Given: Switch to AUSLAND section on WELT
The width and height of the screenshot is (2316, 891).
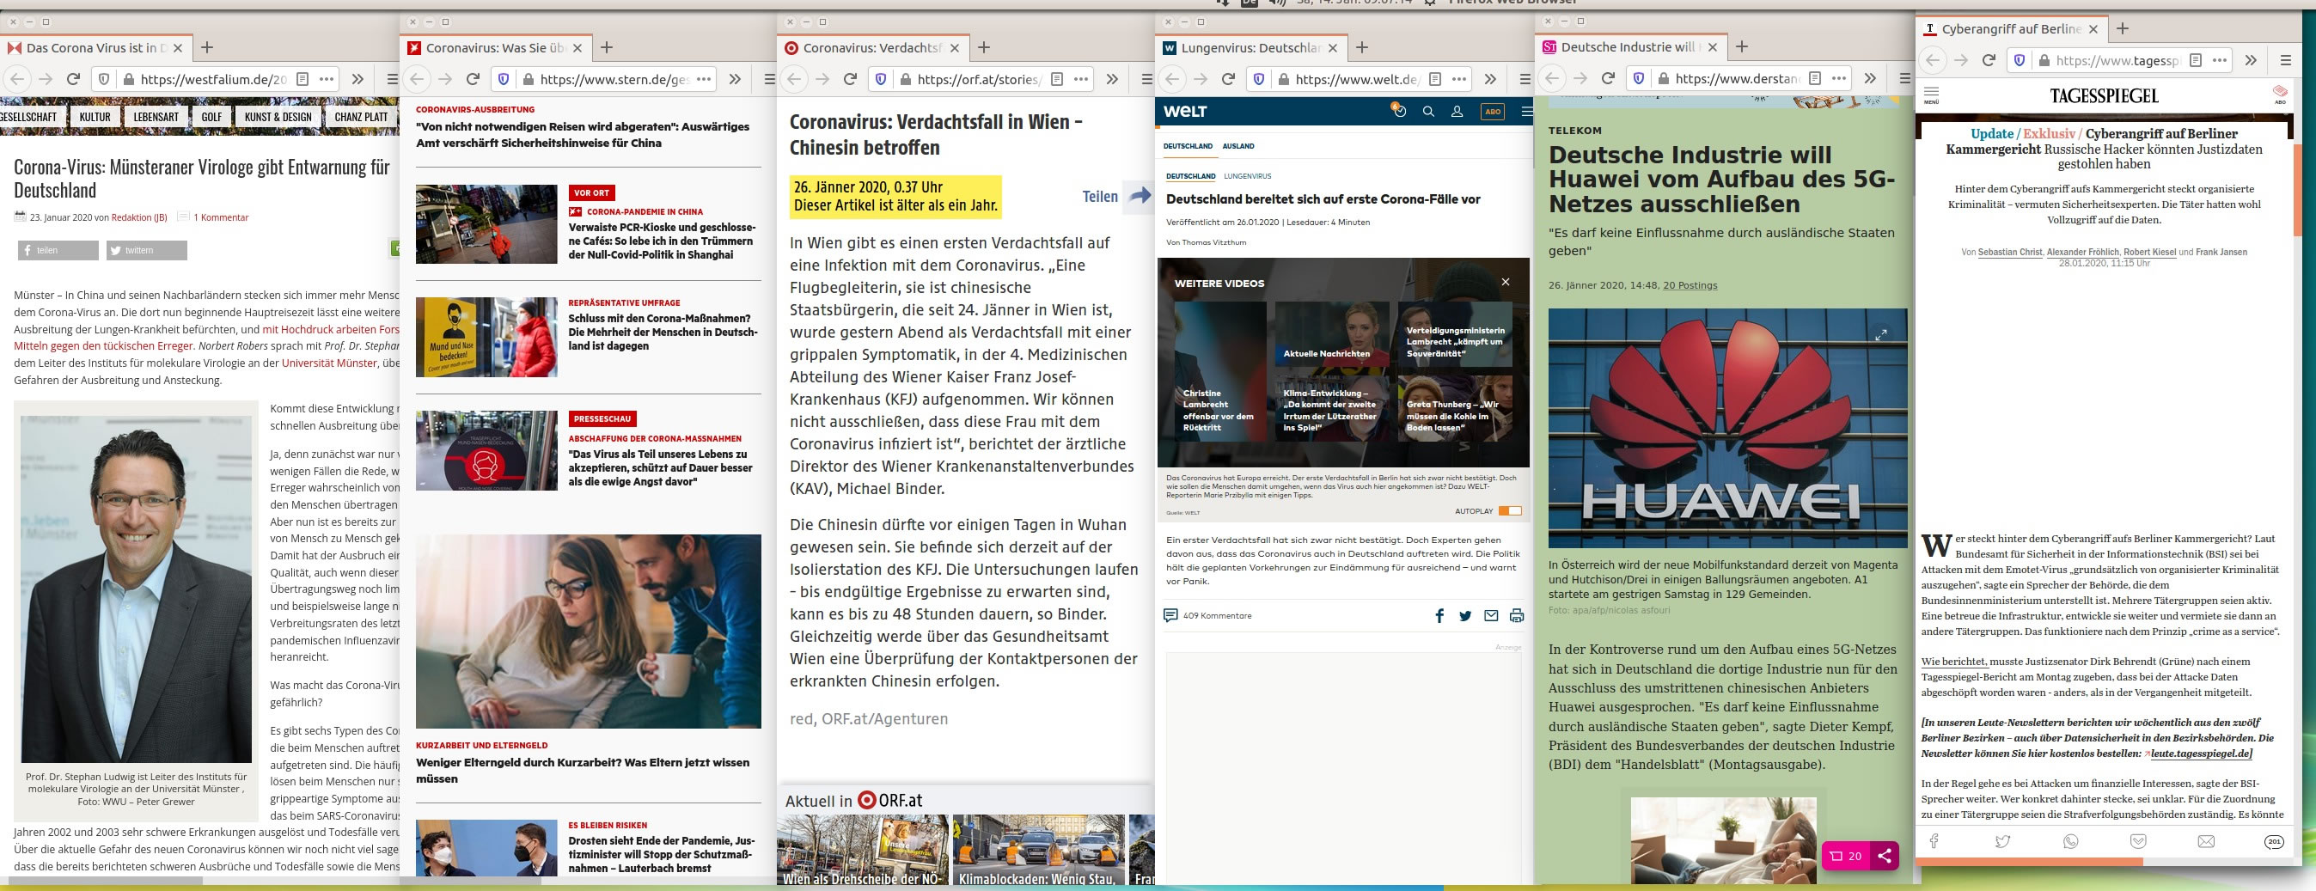Looking at the screenshot, I should click(1238, 146).
